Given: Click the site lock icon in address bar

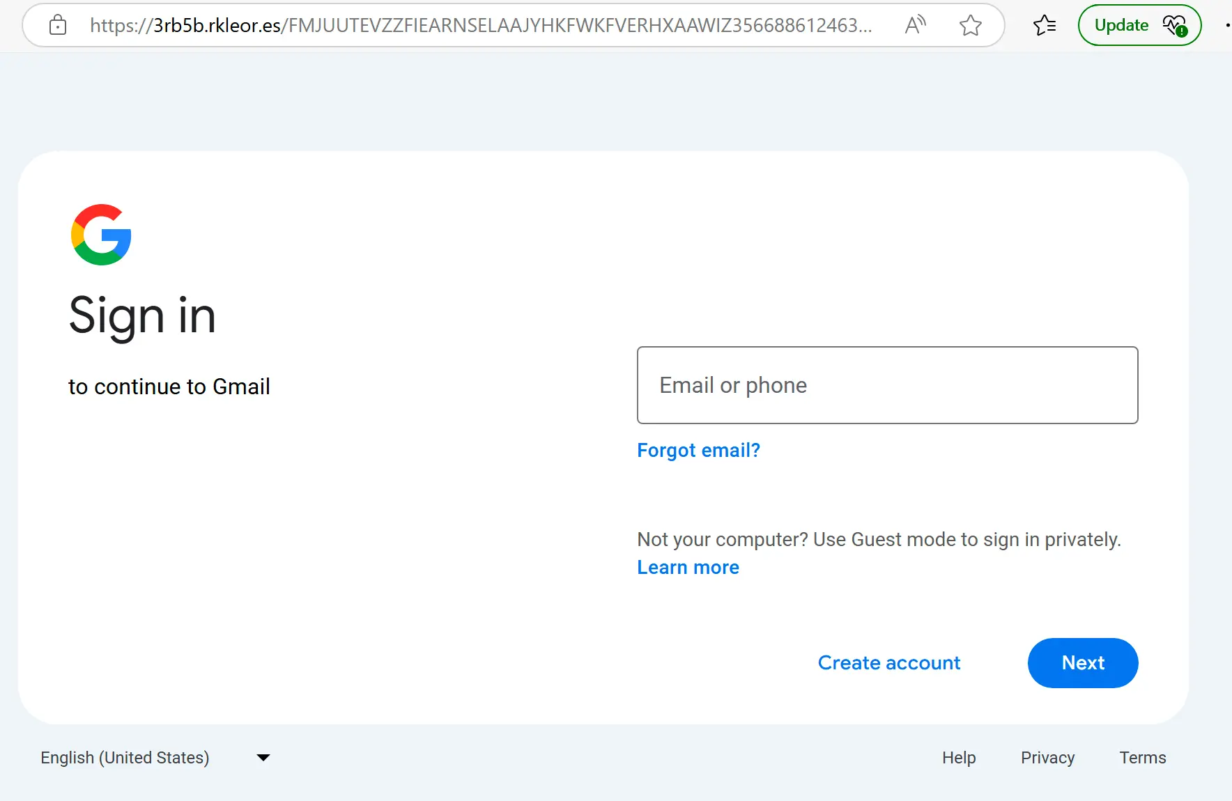Looking at the screenshot, I should (58, 26).
